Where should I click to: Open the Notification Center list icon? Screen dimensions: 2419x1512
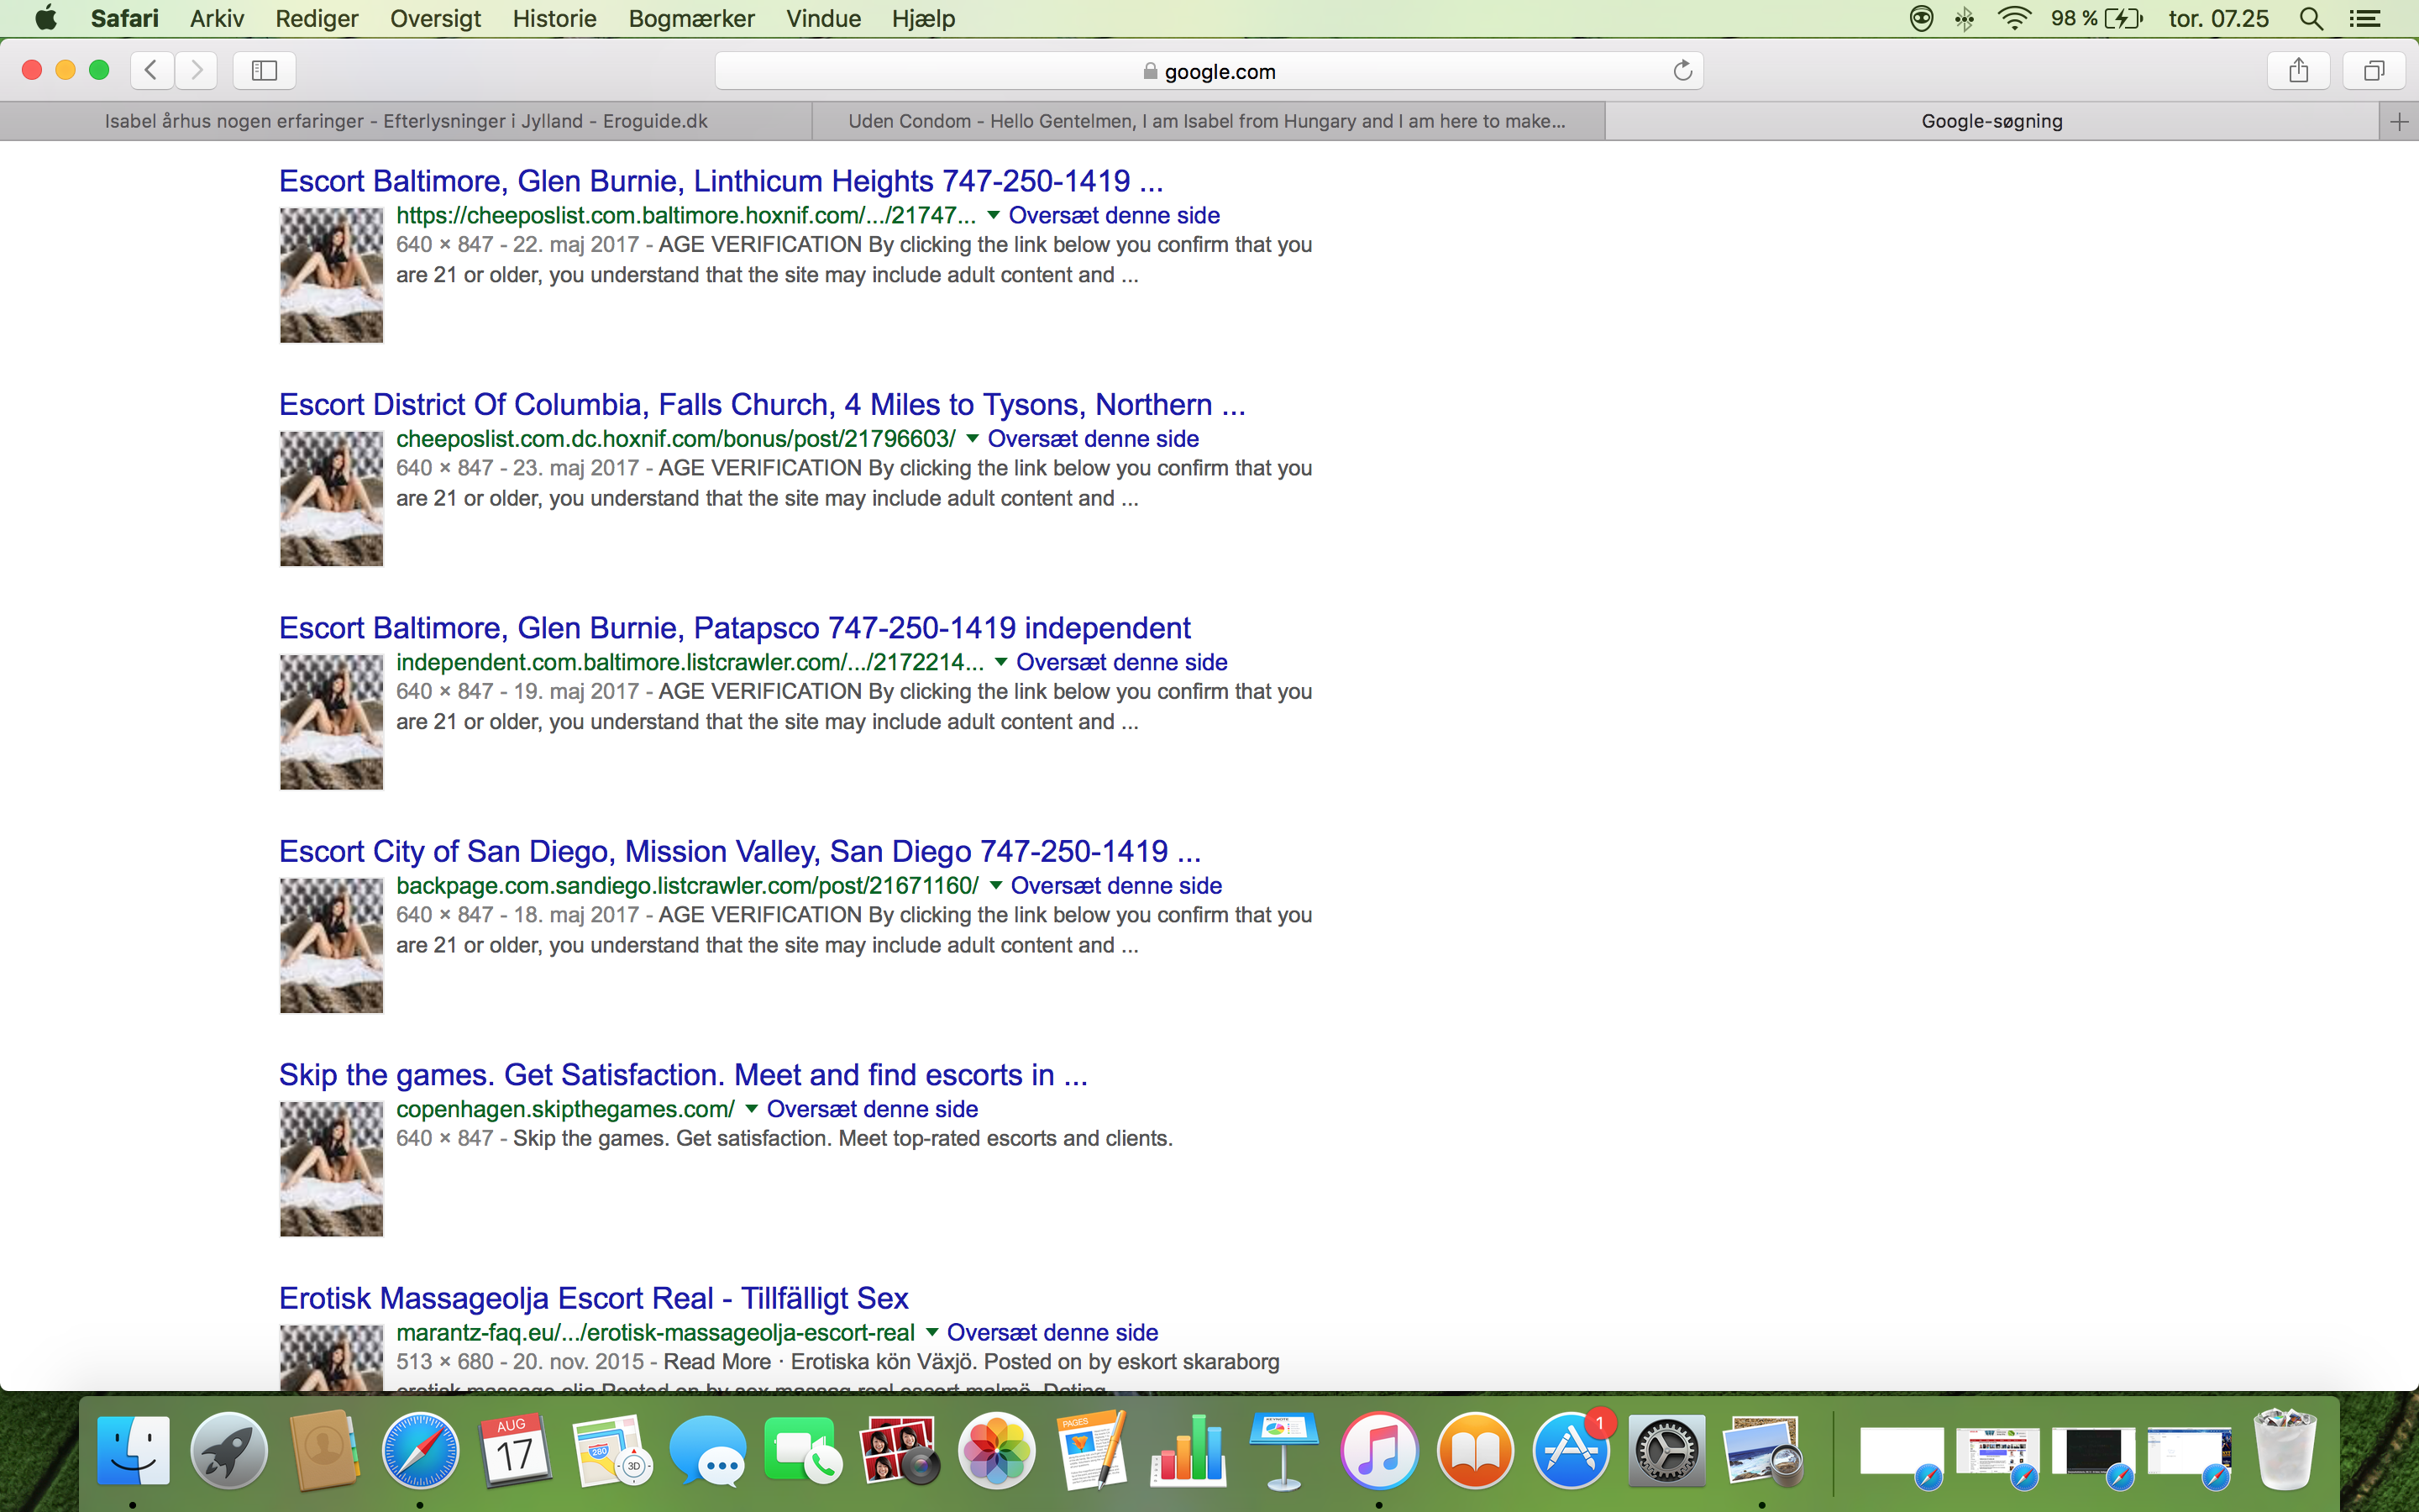pos(2364,18)
